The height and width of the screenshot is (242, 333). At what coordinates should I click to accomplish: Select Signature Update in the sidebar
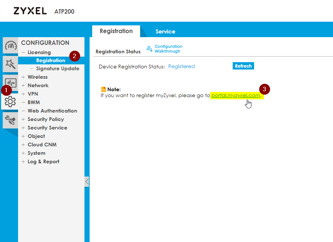pyautogui.click(x=58, y=69)
